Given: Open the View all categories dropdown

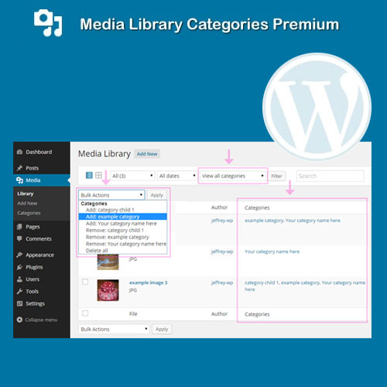Looking at the screenshot, I should (x=233, y=176).
